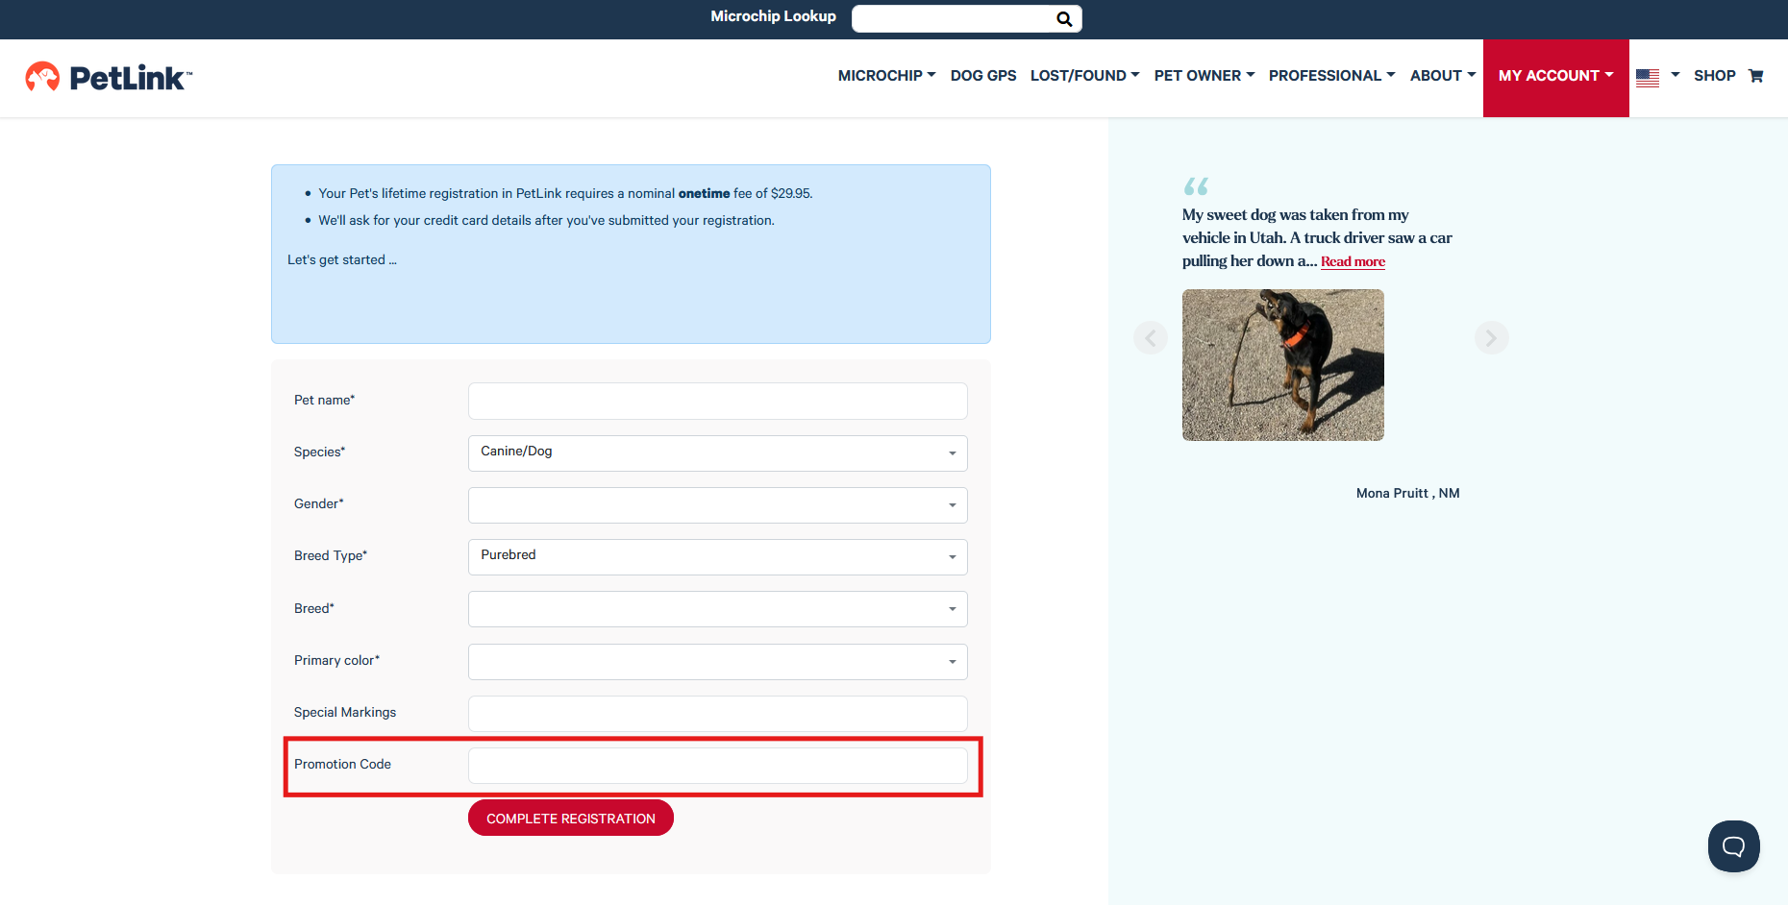The width and height of the screenshot is (1788, 905).
Task: Open the chat support bubble icon
Action: point(1733,846)
